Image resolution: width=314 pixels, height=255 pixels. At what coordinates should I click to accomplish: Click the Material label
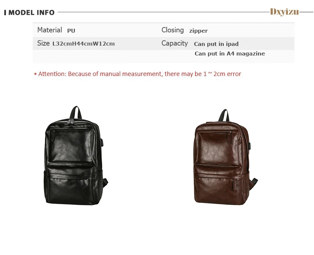(50, 30)
